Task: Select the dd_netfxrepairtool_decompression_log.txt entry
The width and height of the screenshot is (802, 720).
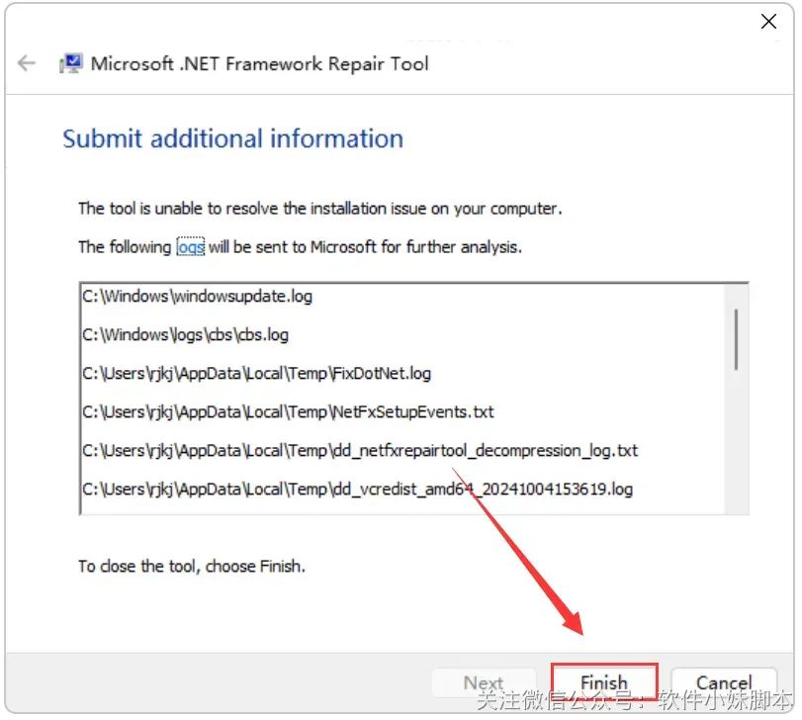Action: (x=360, y=450)
